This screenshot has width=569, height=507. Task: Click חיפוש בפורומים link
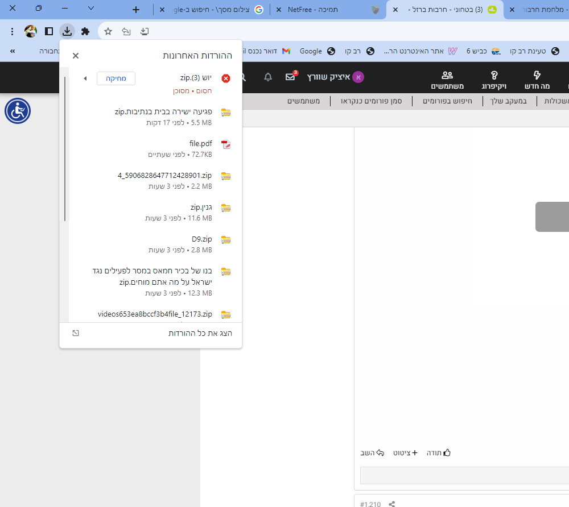tap(447, 101)
